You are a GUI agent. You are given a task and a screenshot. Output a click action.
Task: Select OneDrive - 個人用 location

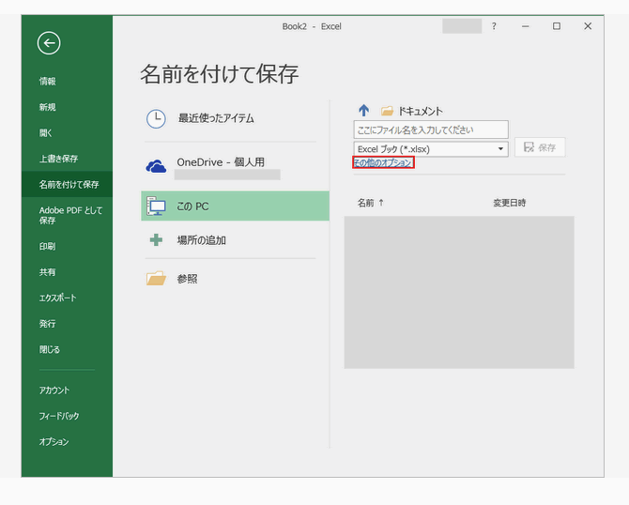(x=221, y=162)
